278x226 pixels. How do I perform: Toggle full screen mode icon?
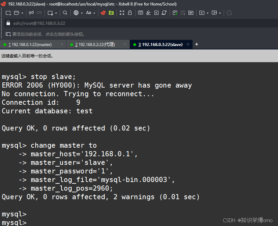[x=122, y=13]
